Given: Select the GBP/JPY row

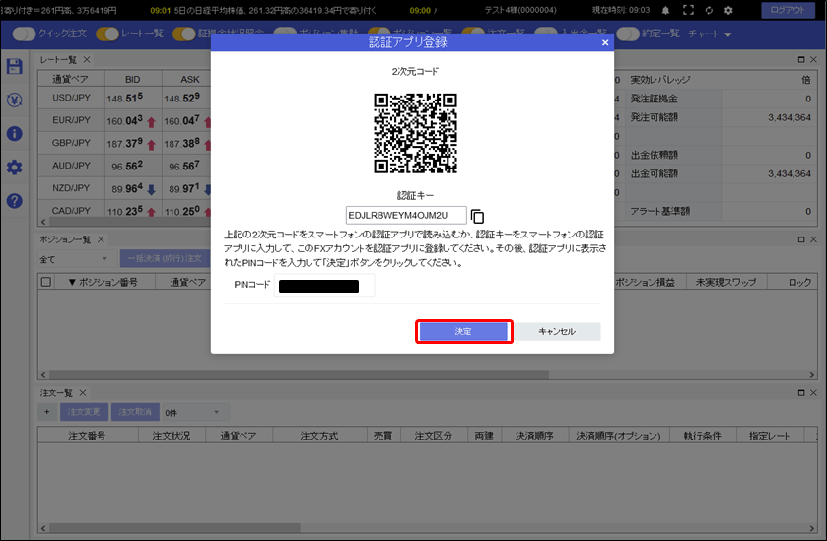Looking at the screenshot, I should (x=124, y=144).
